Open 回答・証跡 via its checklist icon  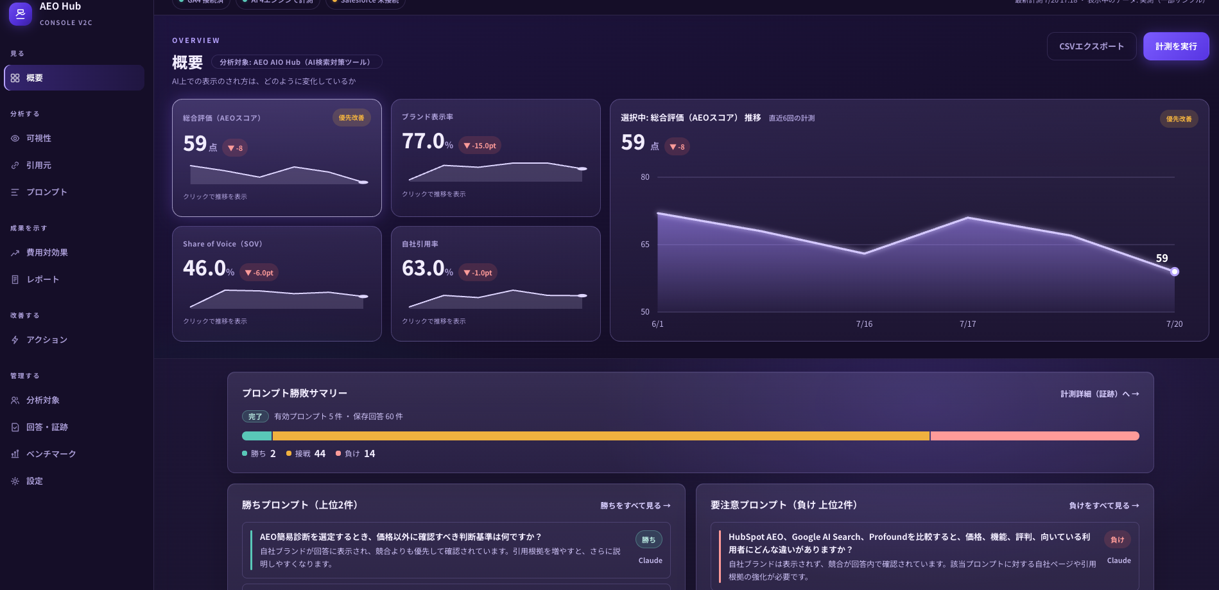pyautogui.click(x=15, y=427)
